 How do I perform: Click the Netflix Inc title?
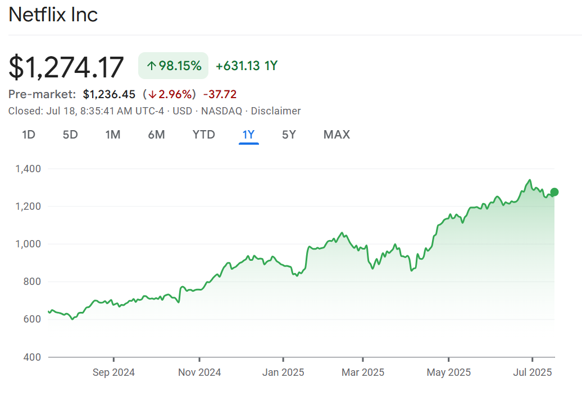pos(53,15)
